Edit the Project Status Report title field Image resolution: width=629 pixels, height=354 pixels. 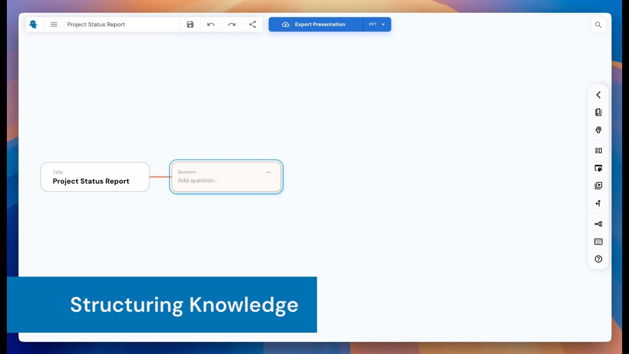click(x=122, y=25)
